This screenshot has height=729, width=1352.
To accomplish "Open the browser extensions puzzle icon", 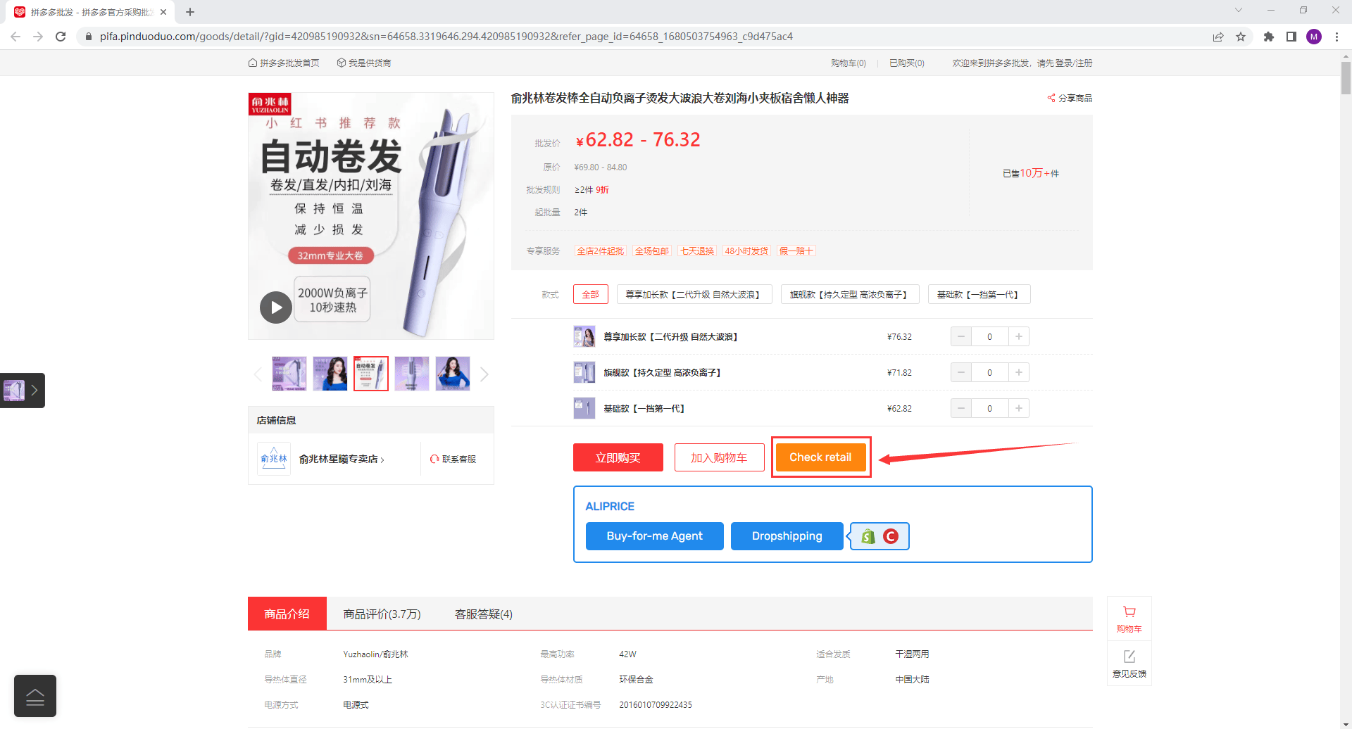I will pyautogui.click(x=1269, y=37).
